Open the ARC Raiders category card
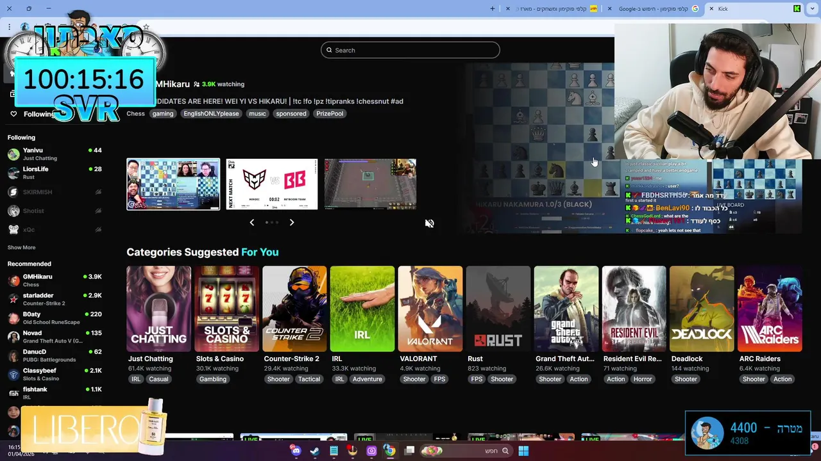 770,309
